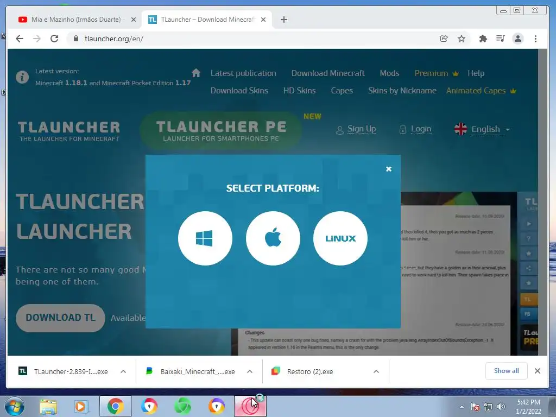Image resolution: width=556 pixels, height=417 pixels.
Task: Click Show all downloads
Action: click(x=506, y=371)
